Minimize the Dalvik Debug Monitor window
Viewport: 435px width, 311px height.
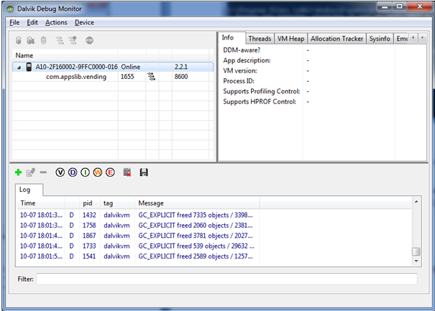click(385, 6)
